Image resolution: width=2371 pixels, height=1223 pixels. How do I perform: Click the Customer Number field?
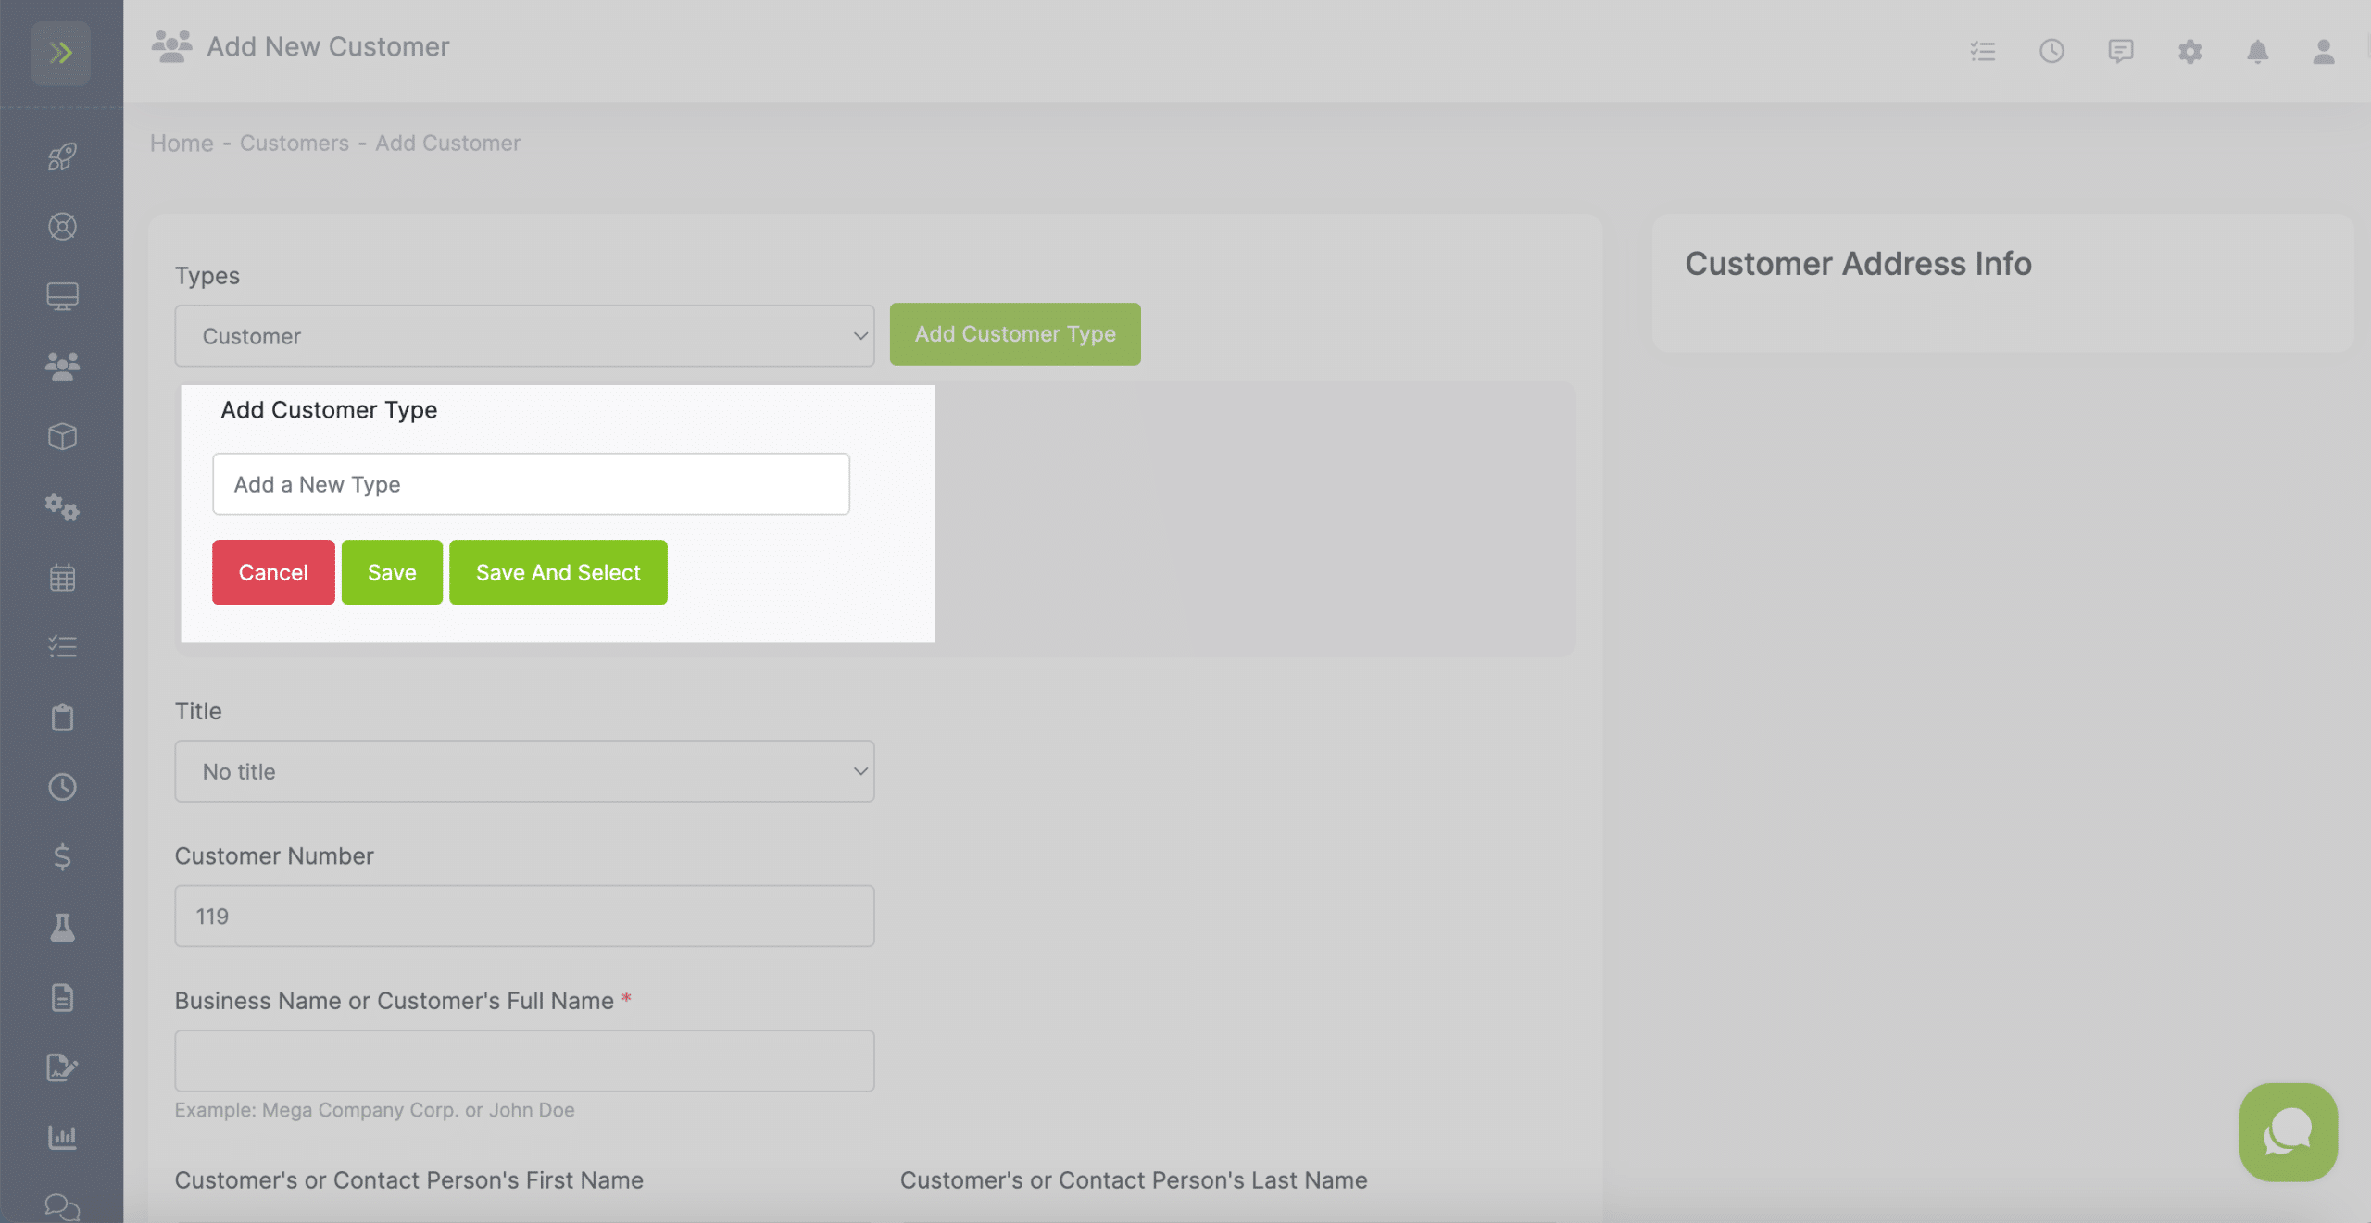click(x=524, y=917)
